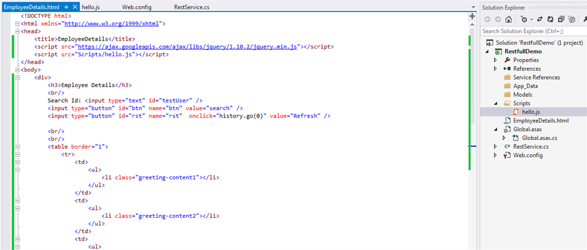Collapse the <div> code outline region
This screenshot has width=587, height=250.
17,77
